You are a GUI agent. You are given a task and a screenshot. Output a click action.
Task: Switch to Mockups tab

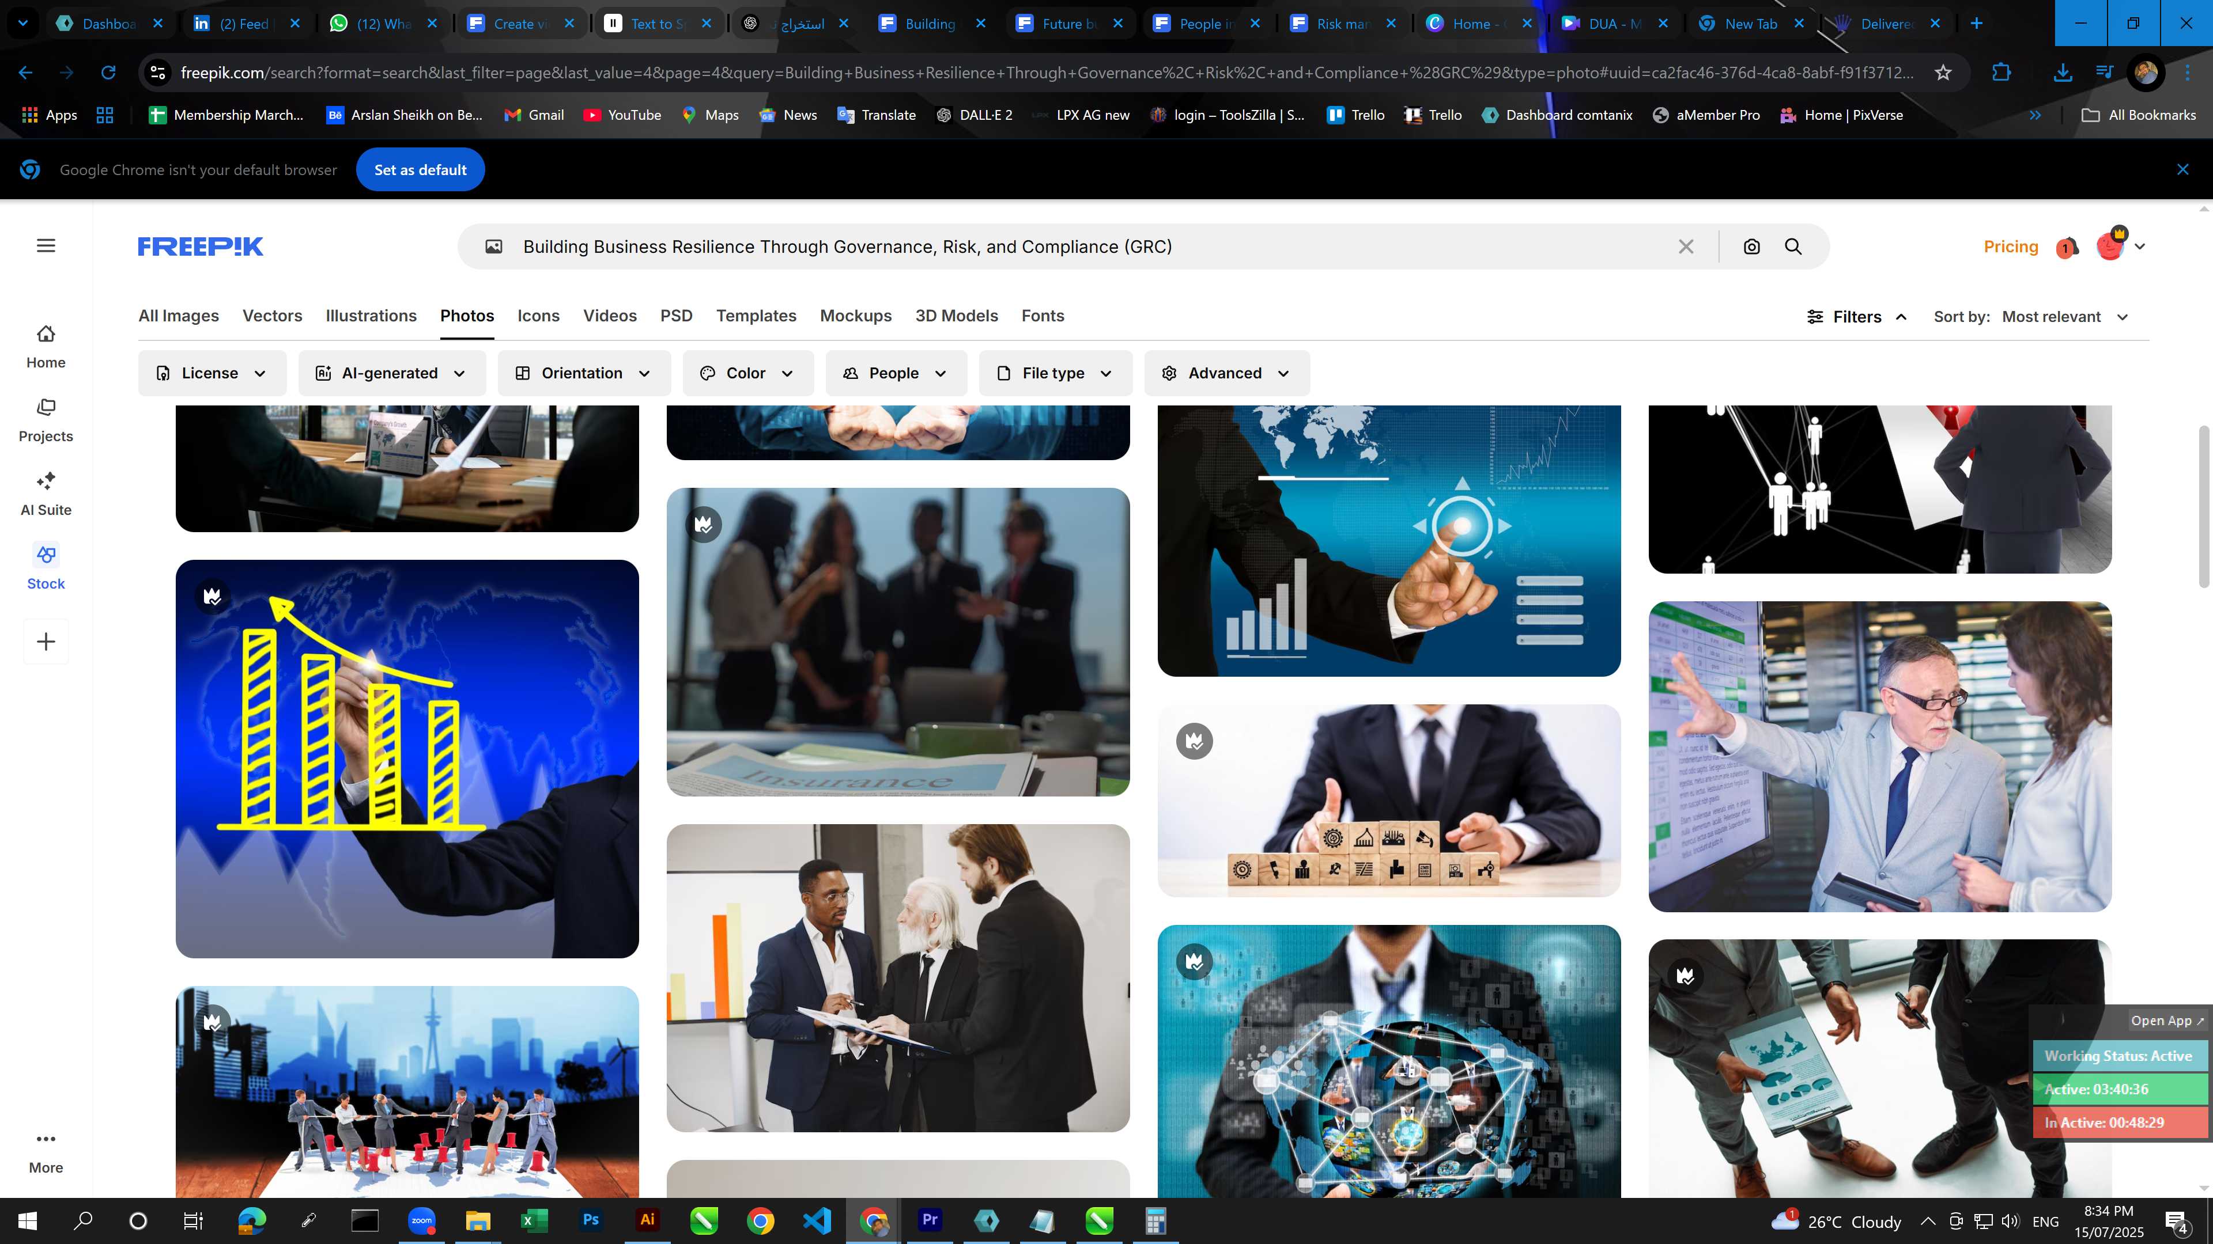click(856, 316)
